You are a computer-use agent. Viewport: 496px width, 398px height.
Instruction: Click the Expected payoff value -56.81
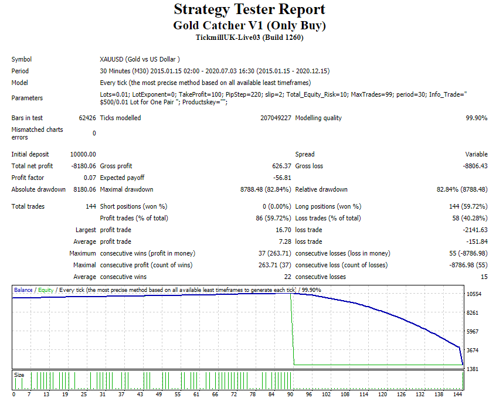coord(282,178)
